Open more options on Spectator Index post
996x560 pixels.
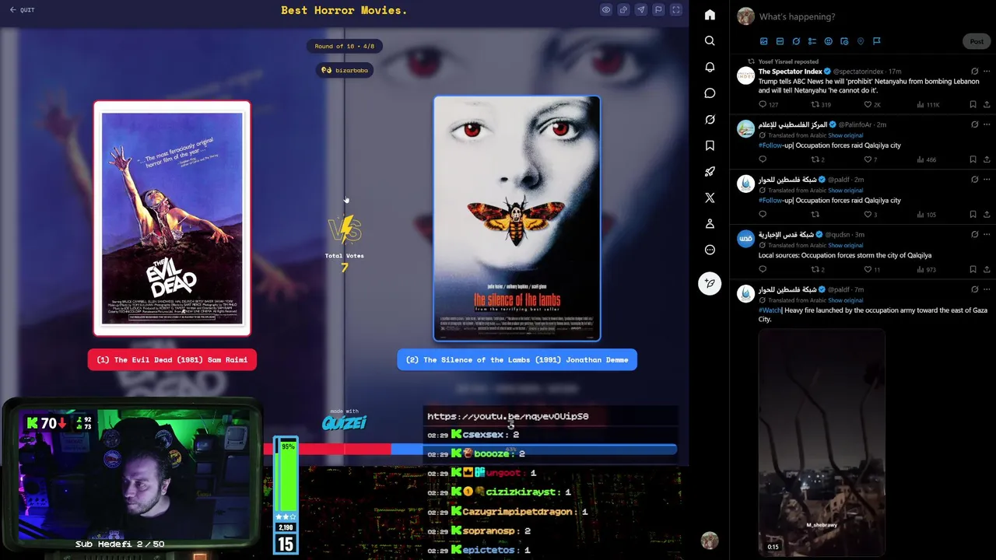987,72
